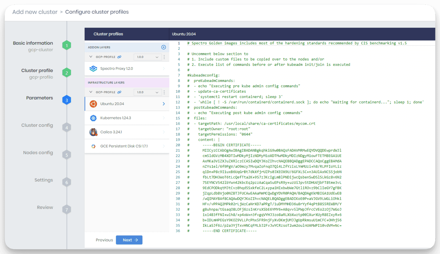
Task: Go to step 1 hexagon marker
Action: (67, 45)
